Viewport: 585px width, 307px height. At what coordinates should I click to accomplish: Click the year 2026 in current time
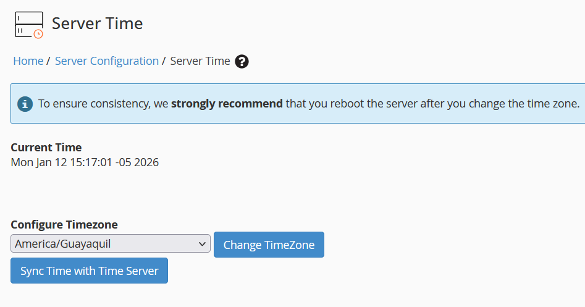pyautogui.click(x=146, y=162)
